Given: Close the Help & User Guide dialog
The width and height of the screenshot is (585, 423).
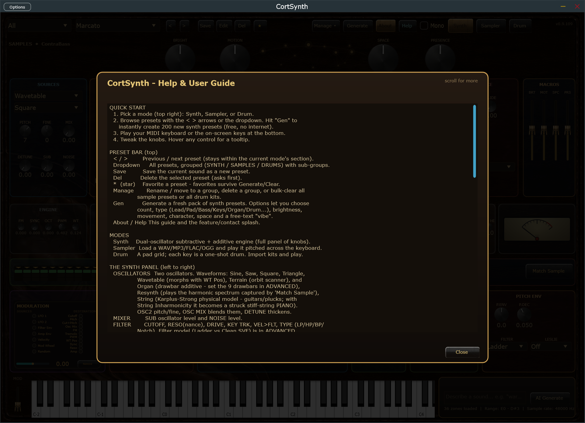Looking at the screenshot, I should coord(462,352).
